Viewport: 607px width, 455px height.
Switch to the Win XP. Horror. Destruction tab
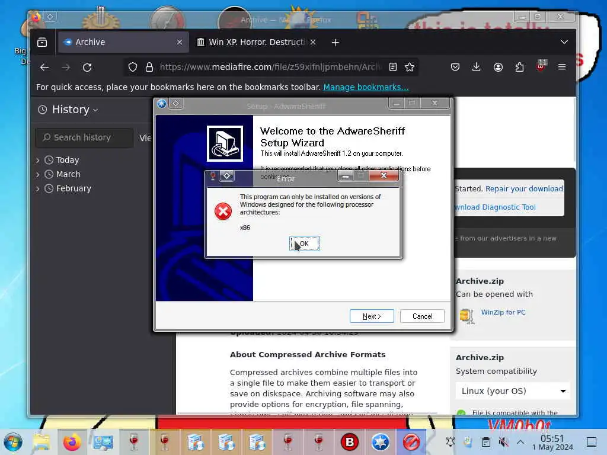[x=256, y=42]
